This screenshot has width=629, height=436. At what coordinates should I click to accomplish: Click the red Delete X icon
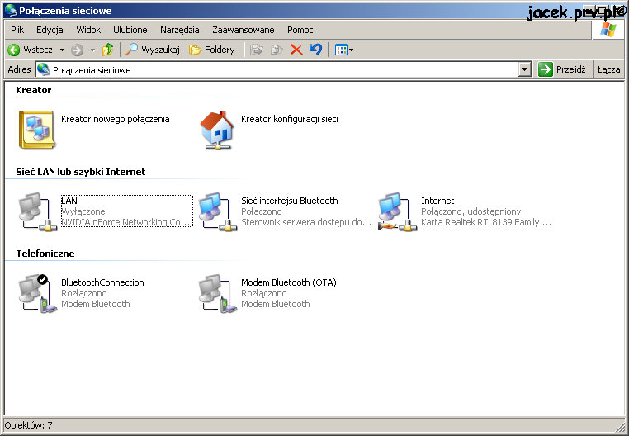(296, 50)
